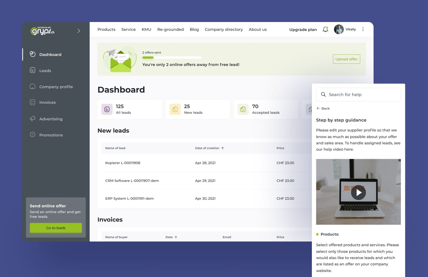Select the Advertising megaphone icon

(x=32, y=119)
